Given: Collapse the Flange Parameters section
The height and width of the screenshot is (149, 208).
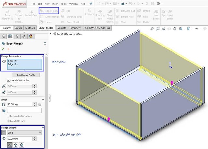Looking at the screenshot, I should (43, 56).
